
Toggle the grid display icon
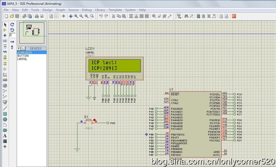[x=56, y=16]
